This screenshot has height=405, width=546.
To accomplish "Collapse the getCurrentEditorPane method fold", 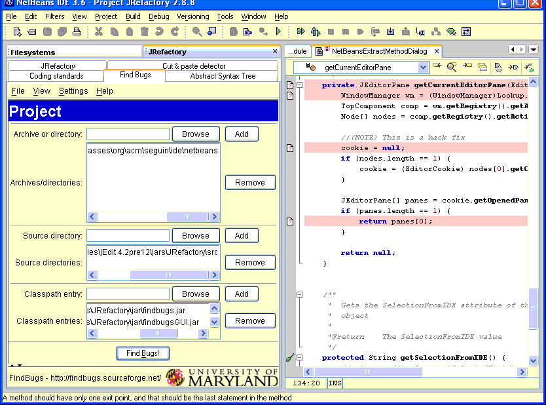I will [299, 85].
